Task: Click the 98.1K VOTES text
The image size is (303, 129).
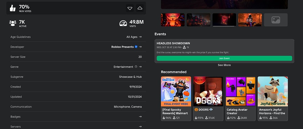Action: tap(25, 11)
